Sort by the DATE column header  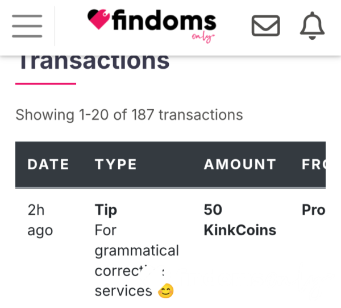click(48, 164)
